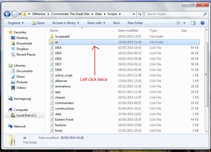Viewport: 211px width, 152px height.
Task: Expand the breadcrumb arrow after Scripts
Action: (x=120, y=14)
